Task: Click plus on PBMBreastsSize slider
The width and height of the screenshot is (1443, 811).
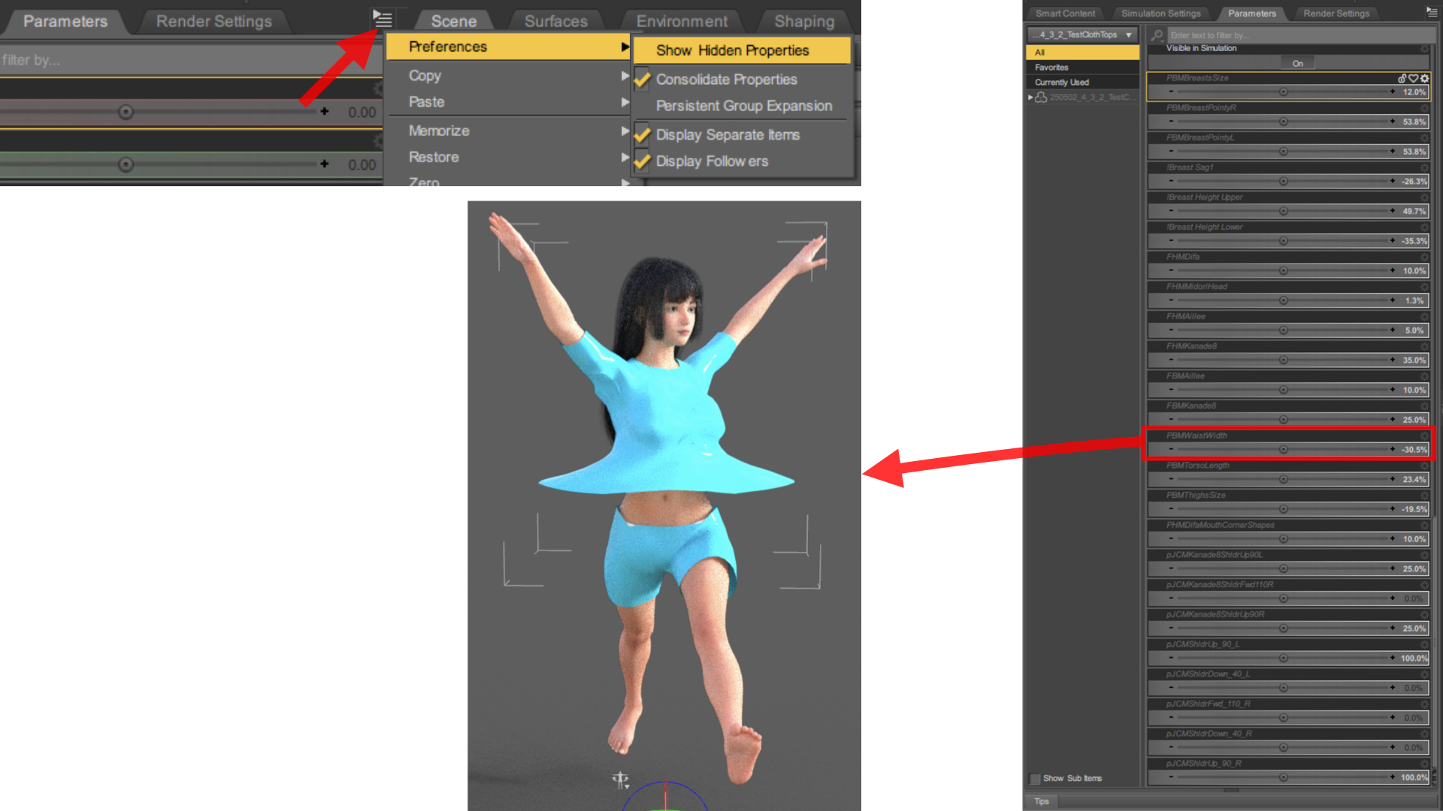Action: [1393, 92]
